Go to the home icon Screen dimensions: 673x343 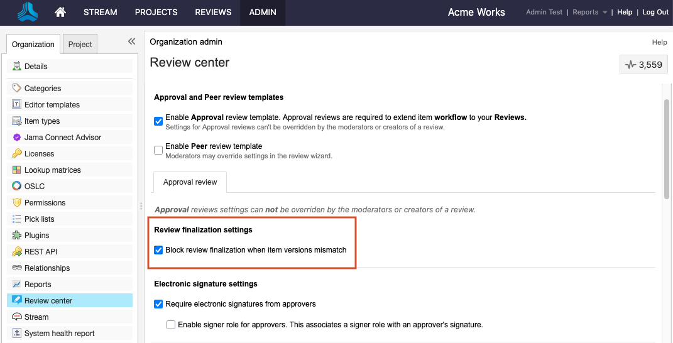tap(60, 13)
